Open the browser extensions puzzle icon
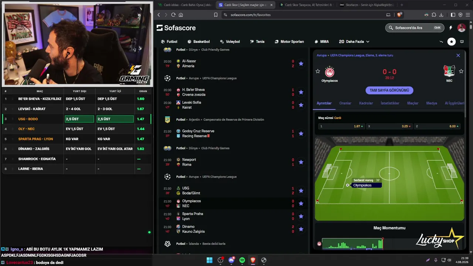 tap(433, 15)
